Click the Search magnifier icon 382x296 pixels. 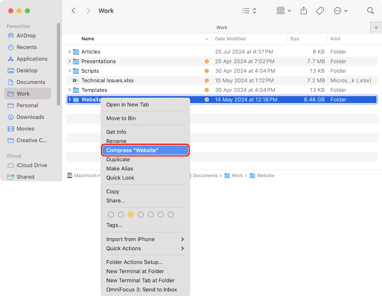[x=370, y=11]
